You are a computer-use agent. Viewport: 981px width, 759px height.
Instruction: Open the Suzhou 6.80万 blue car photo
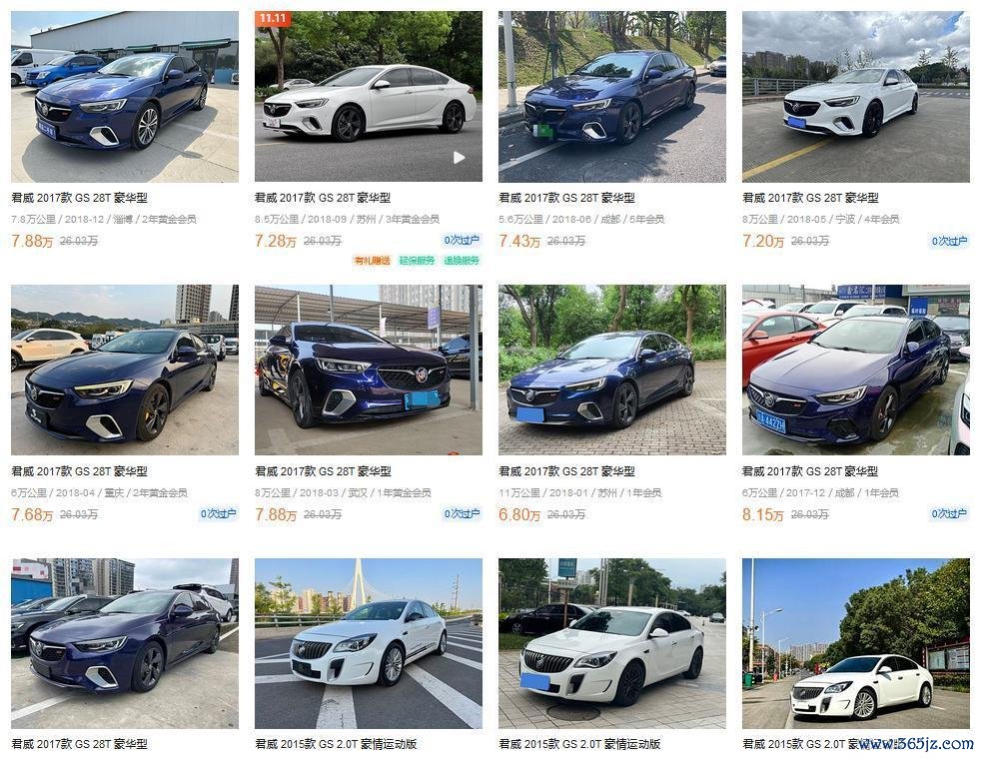point(611,371)
